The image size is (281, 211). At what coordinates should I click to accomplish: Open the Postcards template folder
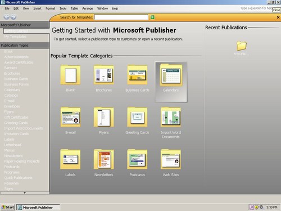137,159
